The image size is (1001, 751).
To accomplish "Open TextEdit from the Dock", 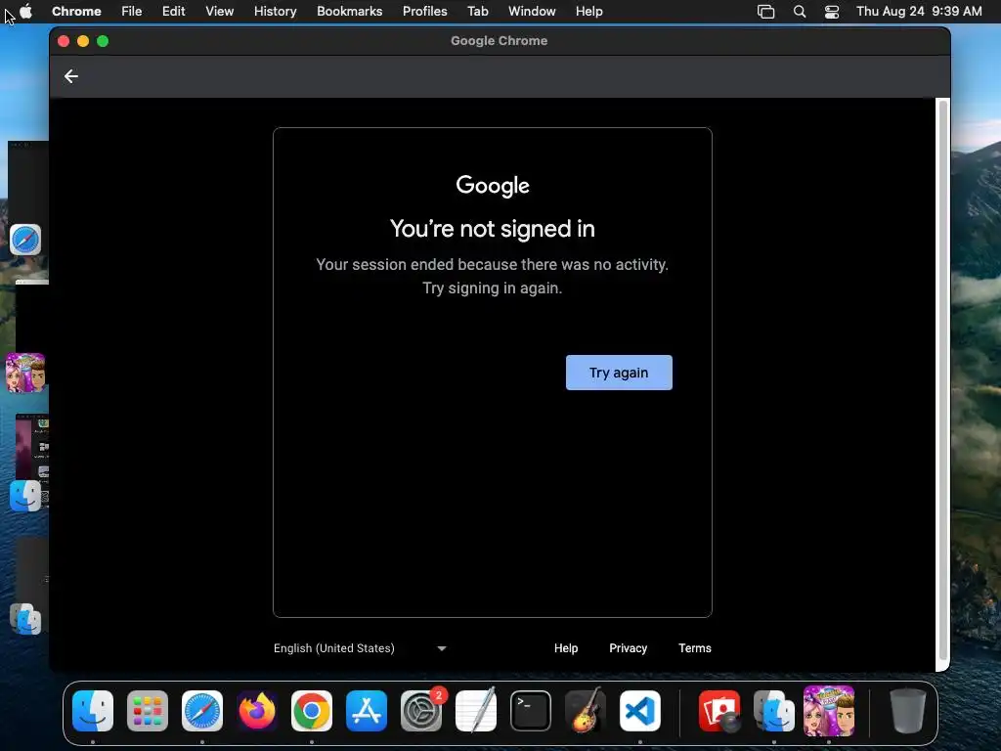I will [476, 711].
